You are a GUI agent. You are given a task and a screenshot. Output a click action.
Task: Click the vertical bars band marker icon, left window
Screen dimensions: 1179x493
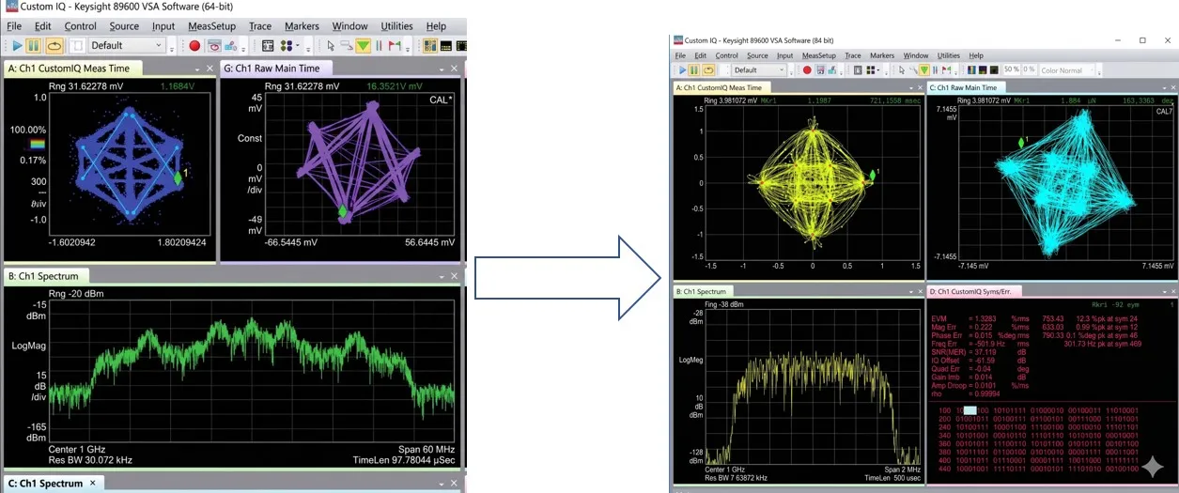coord(379,45)
